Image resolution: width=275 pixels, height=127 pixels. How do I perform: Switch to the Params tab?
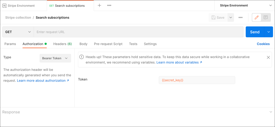coord(10,44)
